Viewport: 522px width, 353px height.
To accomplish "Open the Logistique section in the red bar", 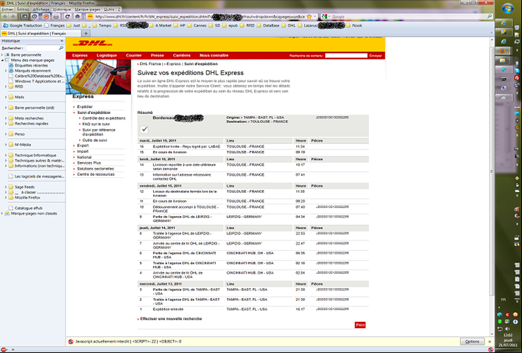I will point(107,56).
